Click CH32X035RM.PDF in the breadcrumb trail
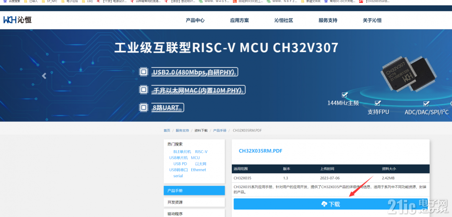 (247, 131)
